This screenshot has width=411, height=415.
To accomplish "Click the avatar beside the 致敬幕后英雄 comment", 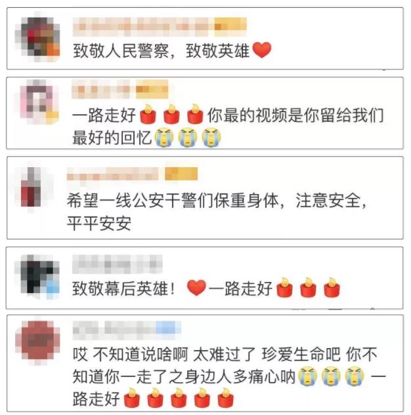I will coord(37,276).
